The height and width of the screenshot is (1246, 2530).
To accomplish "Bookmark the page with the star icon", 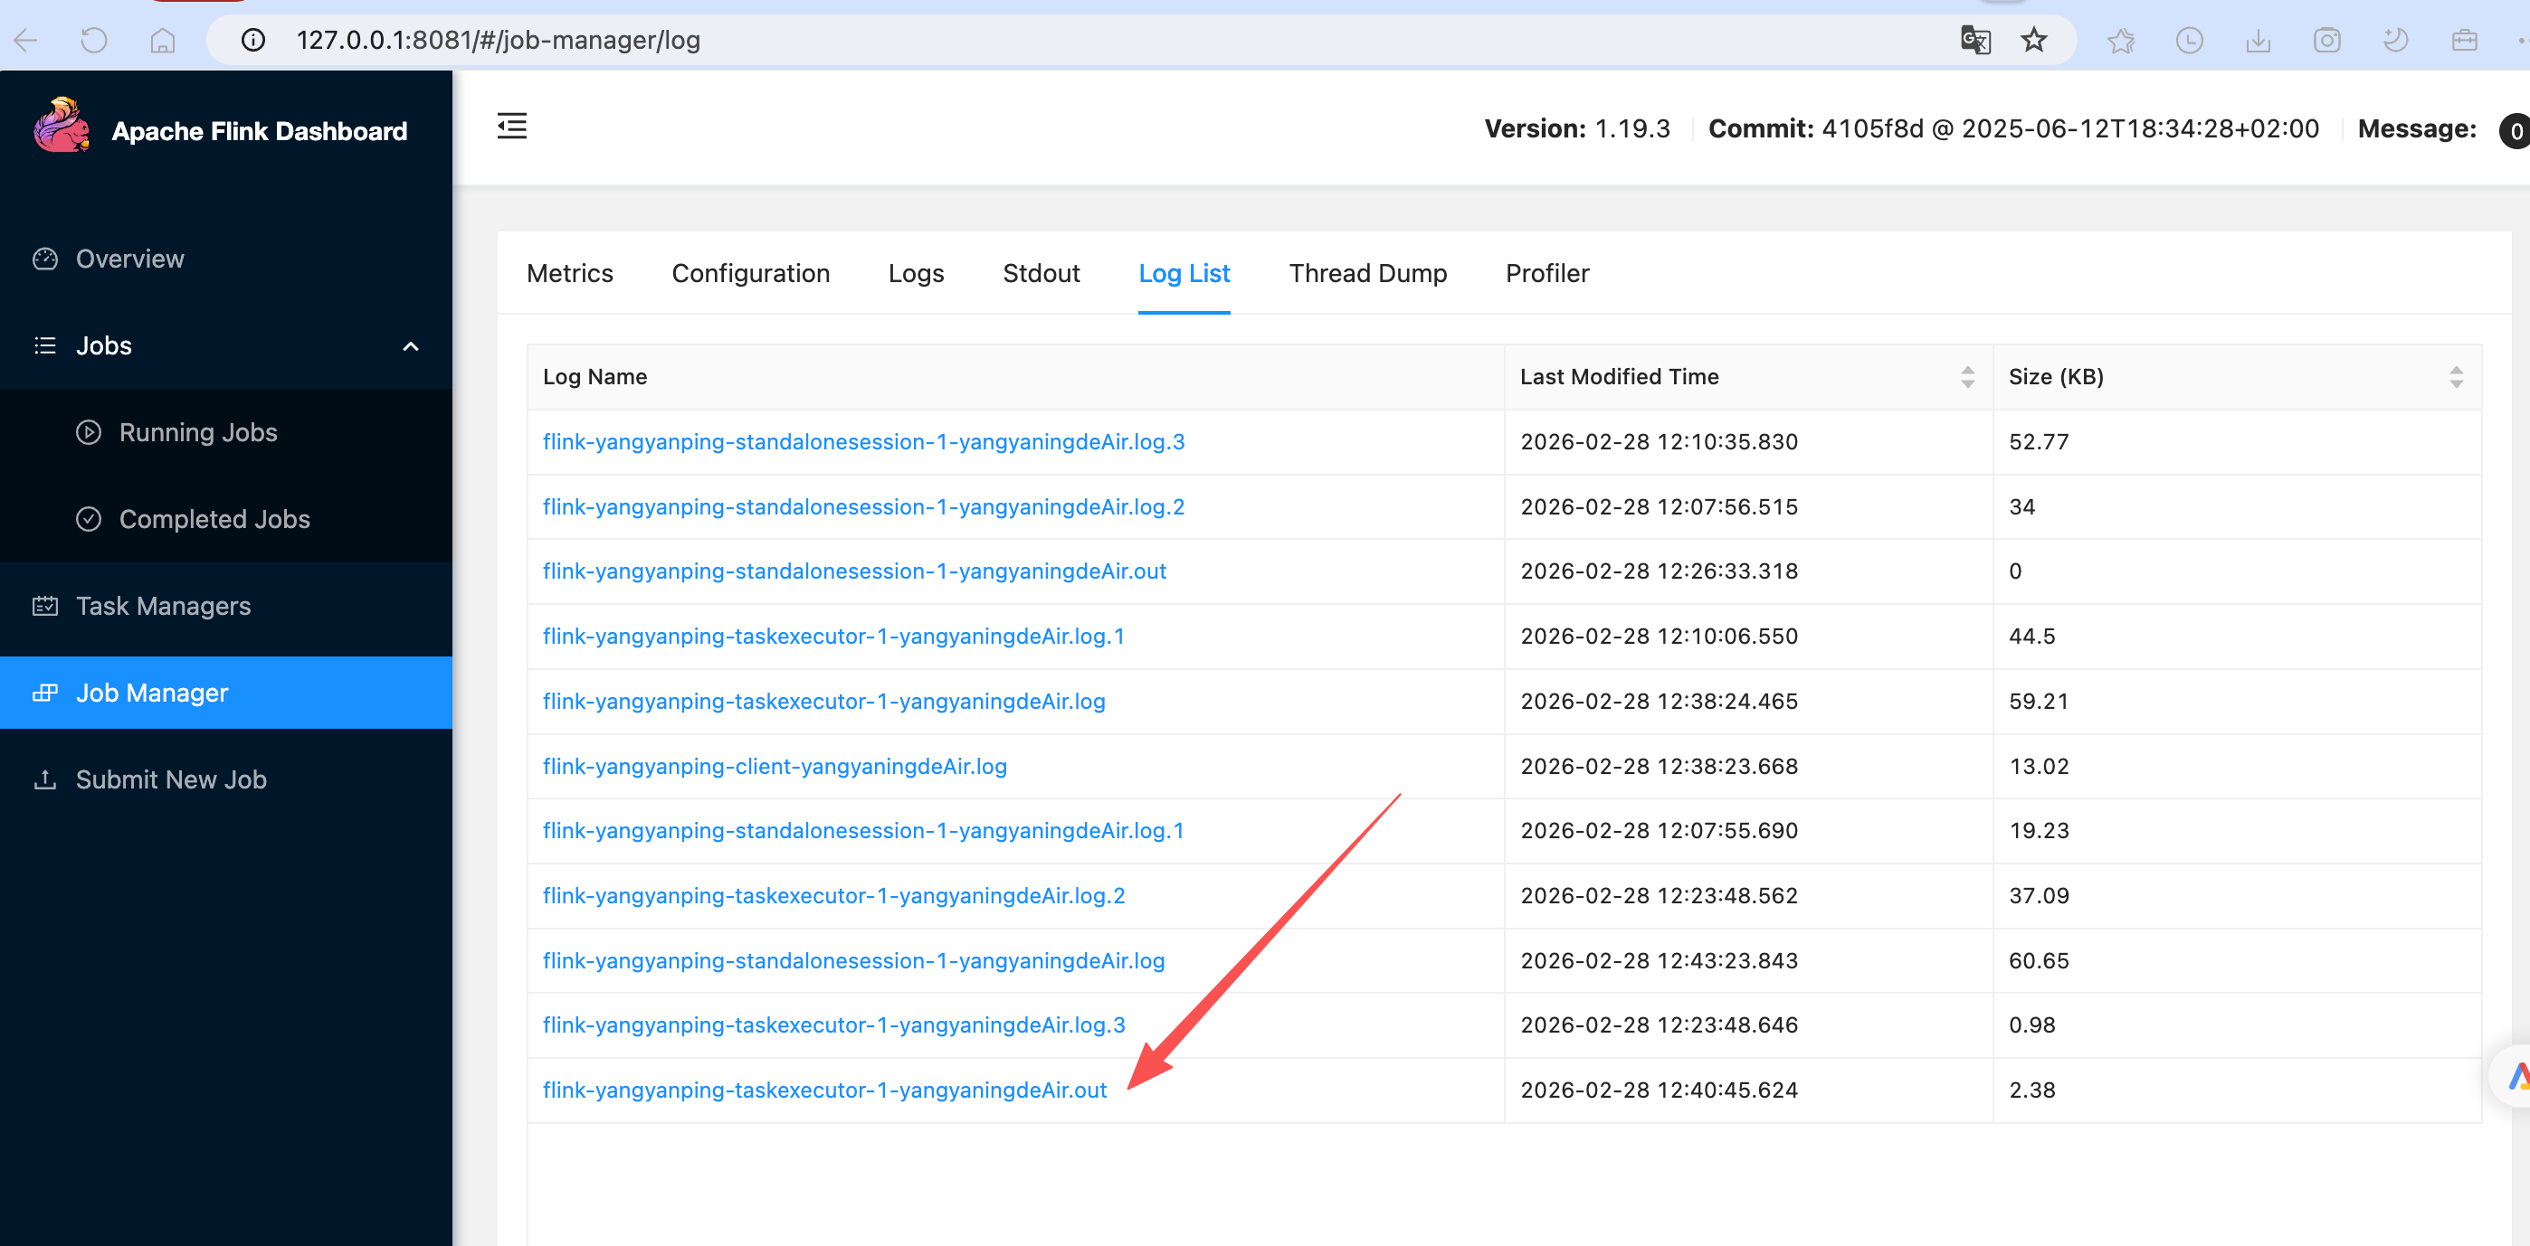I will [x=2033, y=40].
